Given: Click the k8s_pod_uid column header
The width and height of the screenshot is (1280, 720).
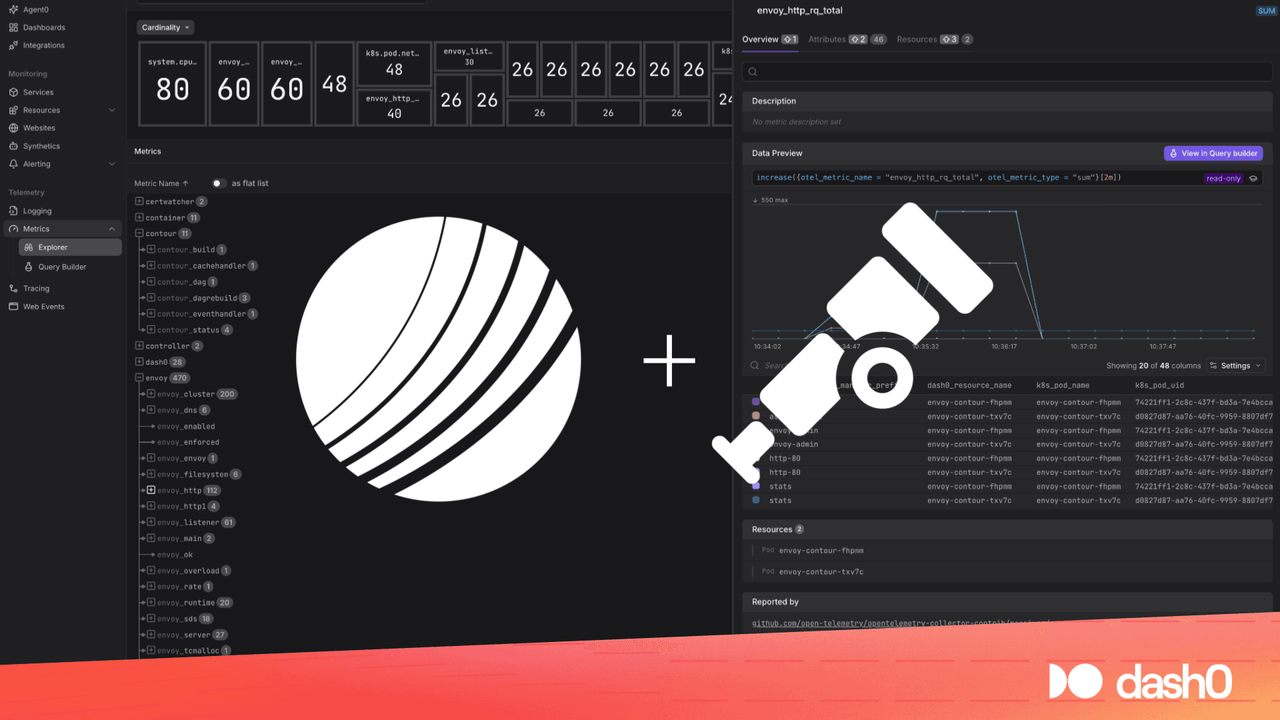Looking at the screenshot, I should pyautogui.click(x=1159, y=385).
